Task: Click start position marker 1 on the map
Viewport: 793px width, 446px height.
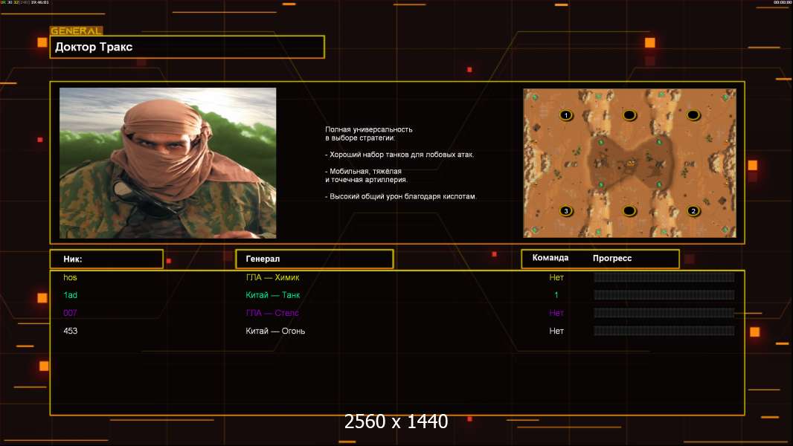Action: (x=566, y=115)
